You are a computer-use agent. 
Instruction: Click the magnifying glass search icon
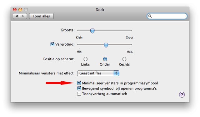coord(150,16)
